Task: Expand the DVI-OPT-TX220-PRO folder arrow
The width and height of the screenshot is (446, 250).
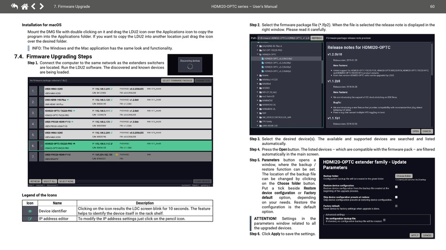Action: [257, 50]
